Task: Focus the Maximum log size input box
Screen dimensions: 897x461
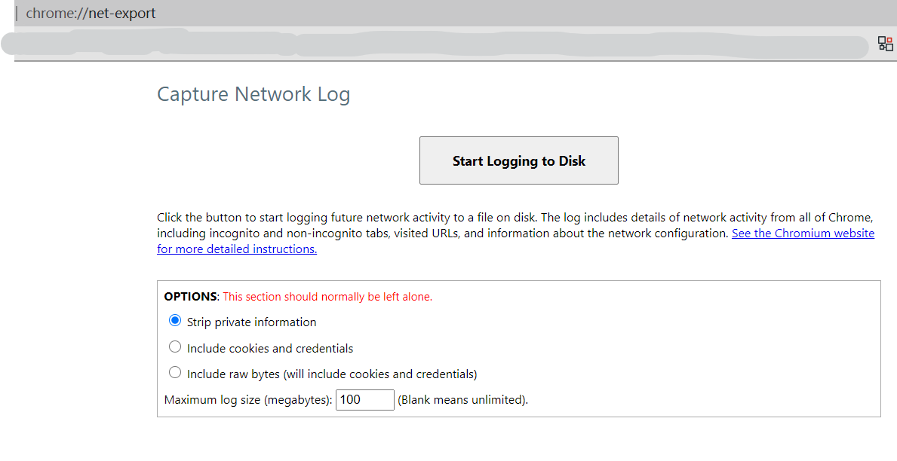Action: pyautogui.click(x=365, y=400)
